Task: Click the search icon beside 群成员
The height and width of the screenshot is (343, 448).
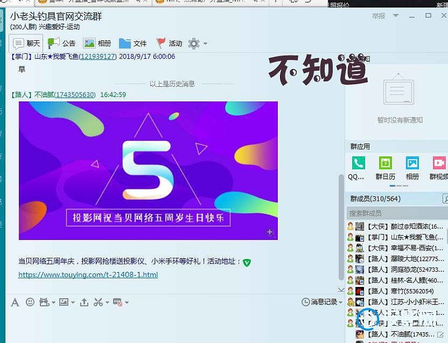Action: (x=445, y=198)
